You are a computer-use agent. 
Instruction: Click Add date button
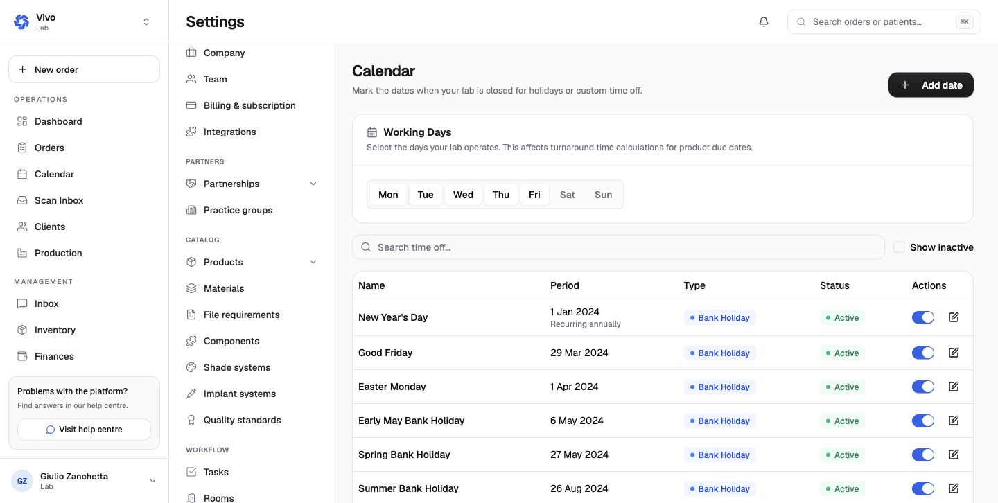pos(931,85)
